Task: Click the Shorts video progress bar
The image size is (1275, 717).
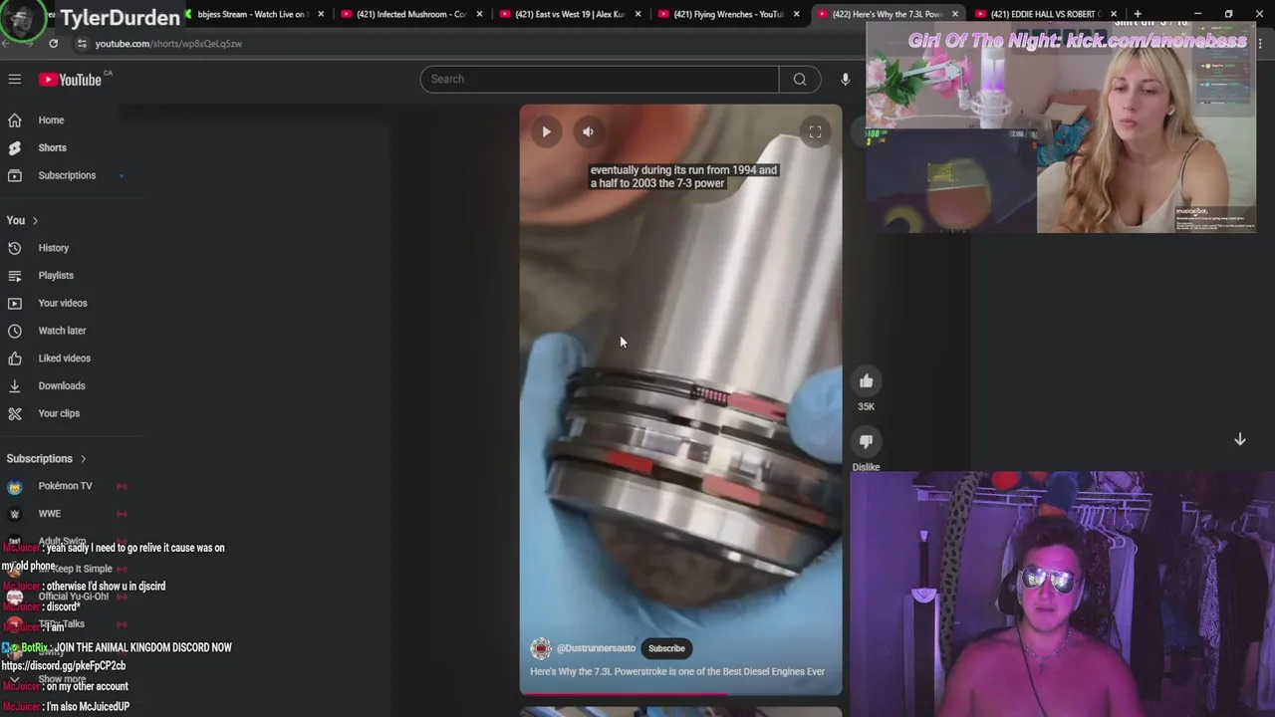Action: point(680,692)
